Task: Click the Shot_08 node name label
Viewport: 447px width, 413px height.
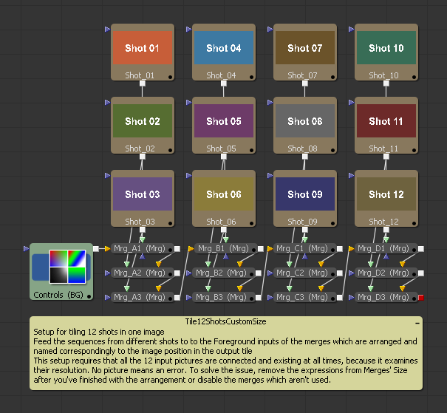Action: (x=302, y=149)
